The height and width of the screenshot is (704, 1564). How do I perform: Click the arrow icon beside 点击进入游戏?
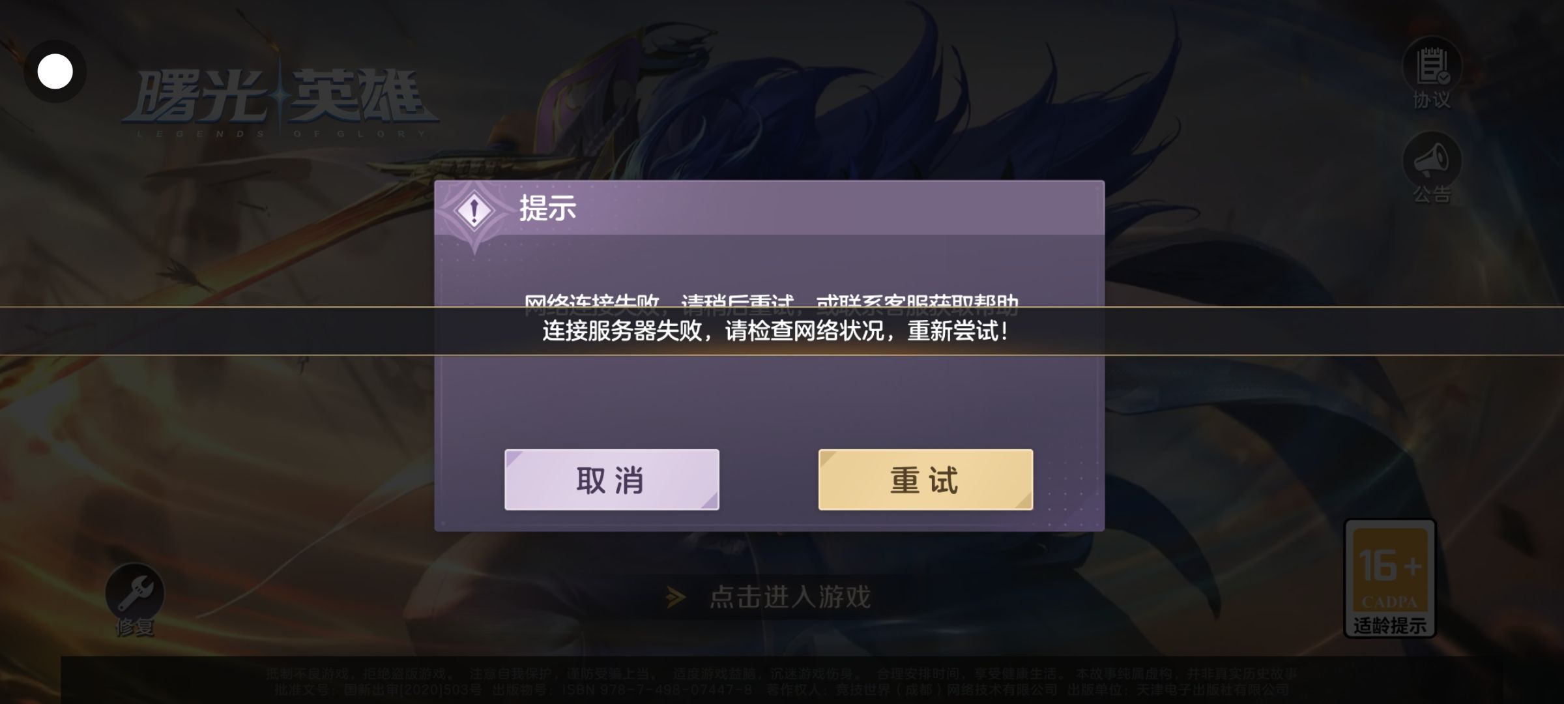pyautogui.click(x=676, y=596)
